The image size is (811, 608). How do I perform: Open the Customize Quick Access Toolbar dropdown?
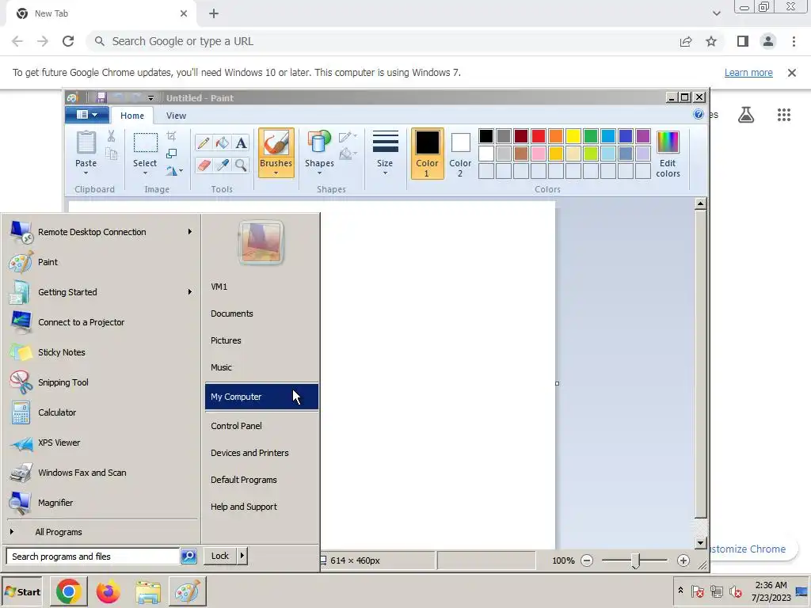tap(150, 98)
